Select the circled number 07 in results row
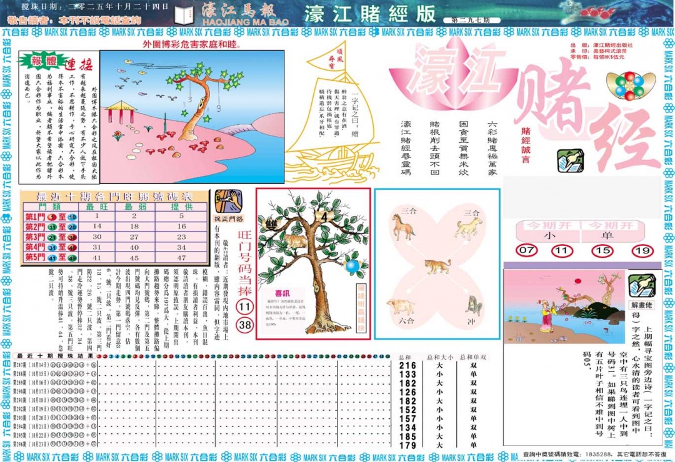 pos(527,250)
